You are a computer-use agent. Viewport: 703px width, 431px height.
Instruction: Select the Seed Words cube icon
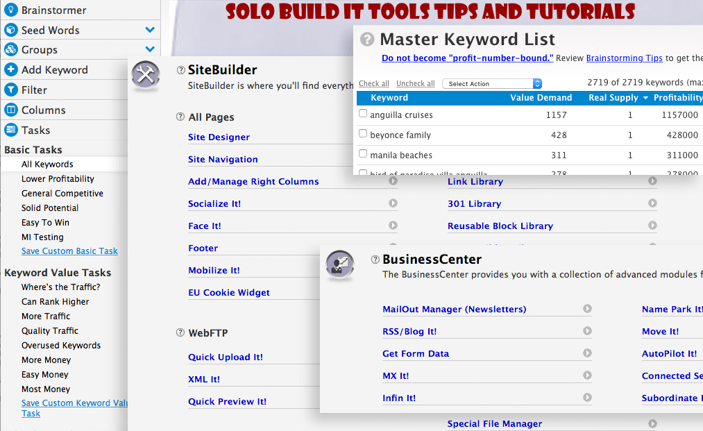[10, 30]
